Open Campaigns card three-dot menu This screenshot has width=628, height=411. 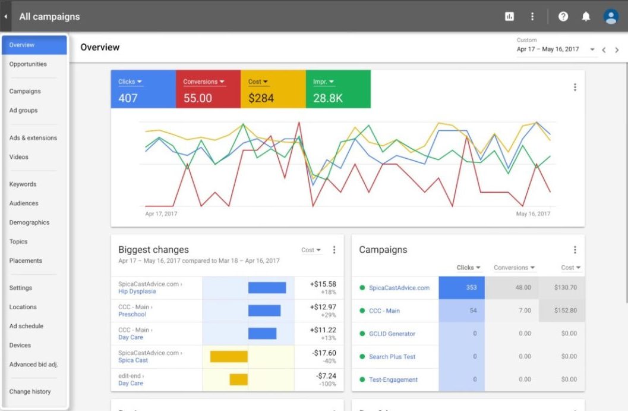coord(575,250)
